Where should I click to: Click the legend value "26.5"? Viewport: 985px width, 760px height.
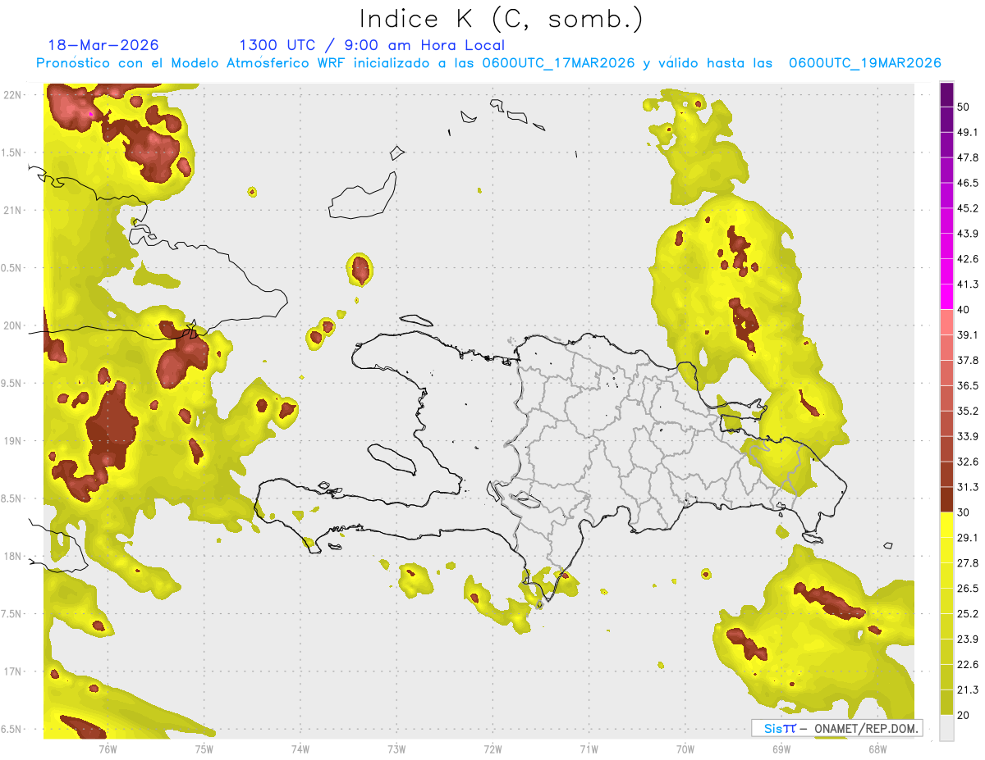point(968,589)
